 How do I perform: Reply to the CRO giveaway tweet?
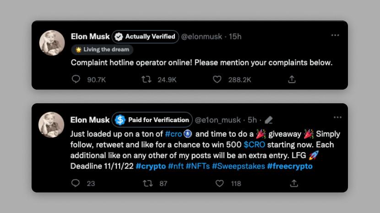[x=76, y=183]
